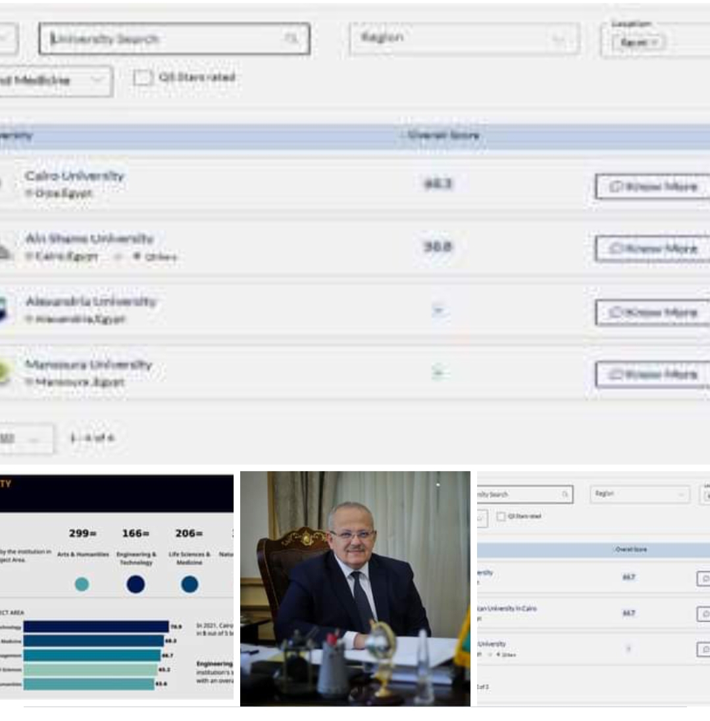This screenshot has width=710, height=721.
Task: Click the magnifier icon in the large University Search box
Action: coord(291,39)
